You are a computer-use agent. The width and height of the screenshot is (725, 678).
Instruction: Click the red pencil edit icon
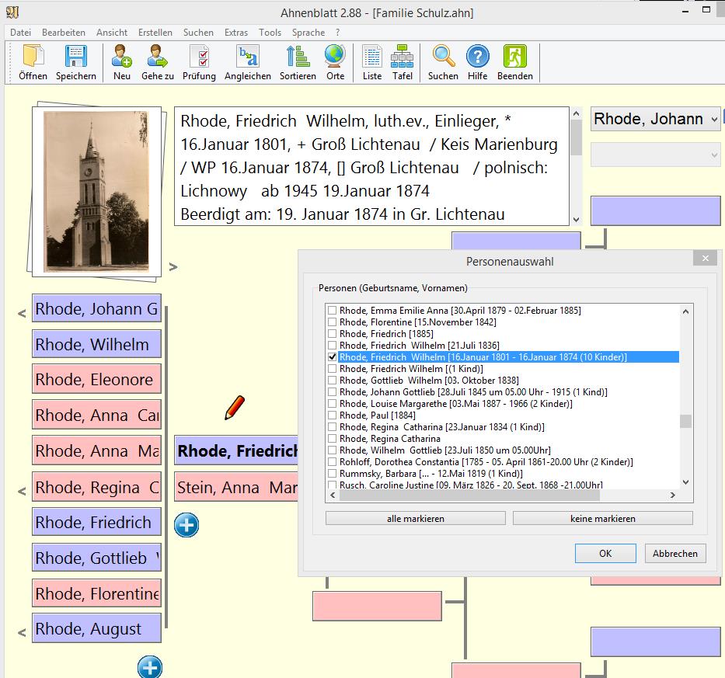(x=235, y=407)
